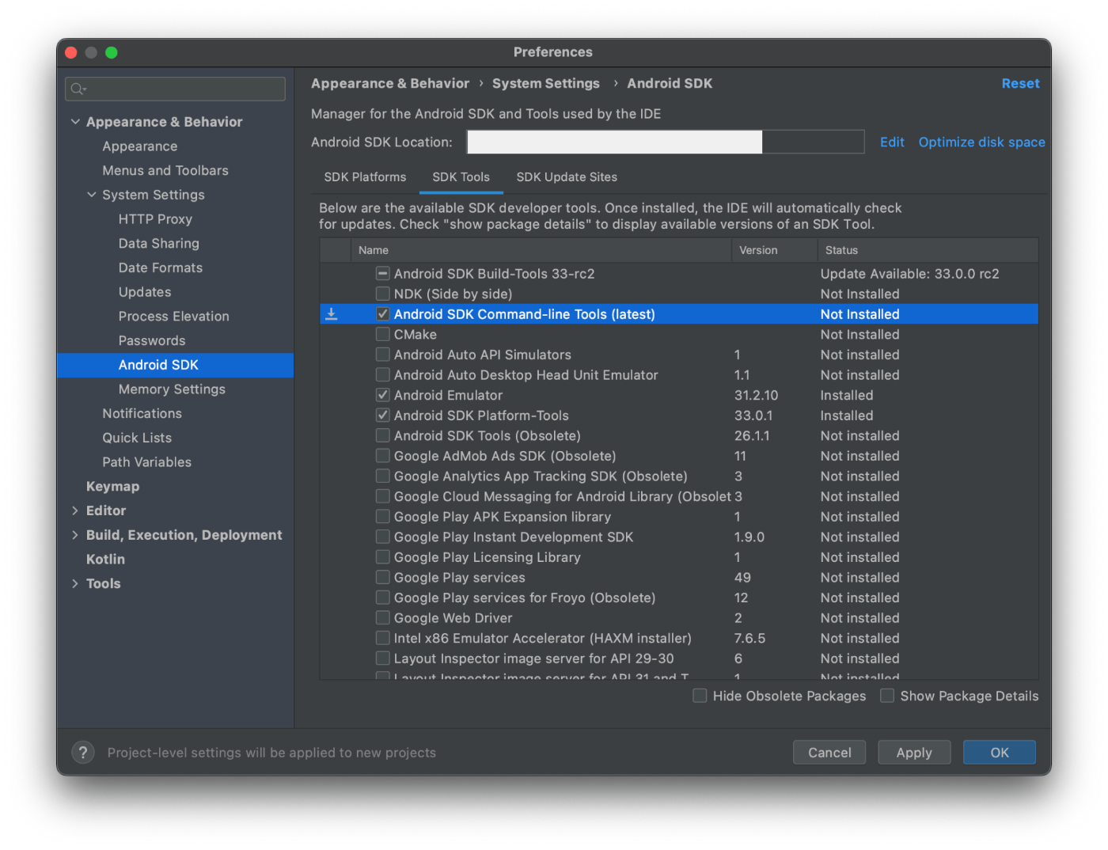Expand the Tools section

point(75,583)
